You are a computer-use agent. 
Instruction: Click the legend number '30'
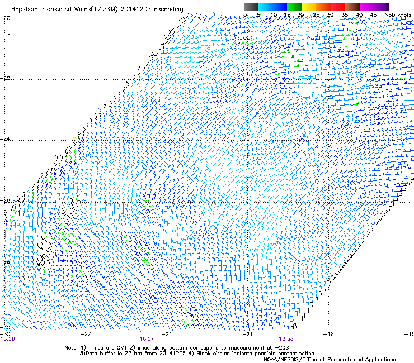click(330, 15)
